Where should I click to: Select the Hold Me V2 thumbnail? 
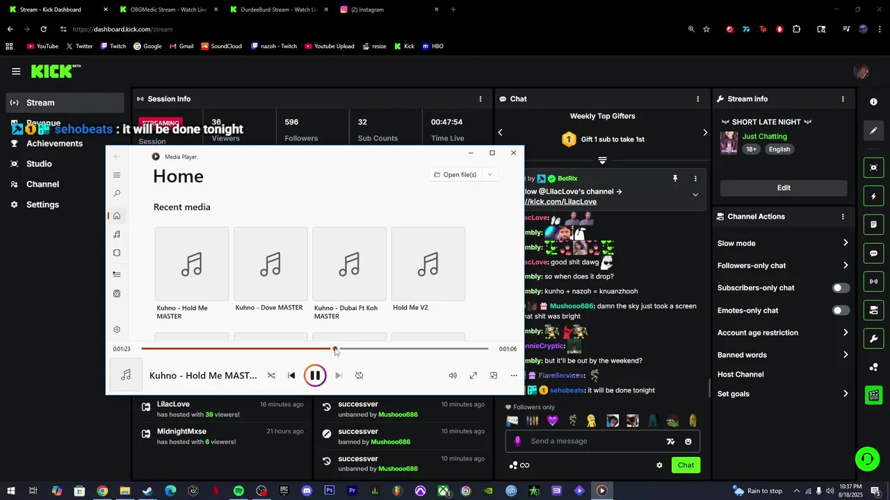click(428, 264)
